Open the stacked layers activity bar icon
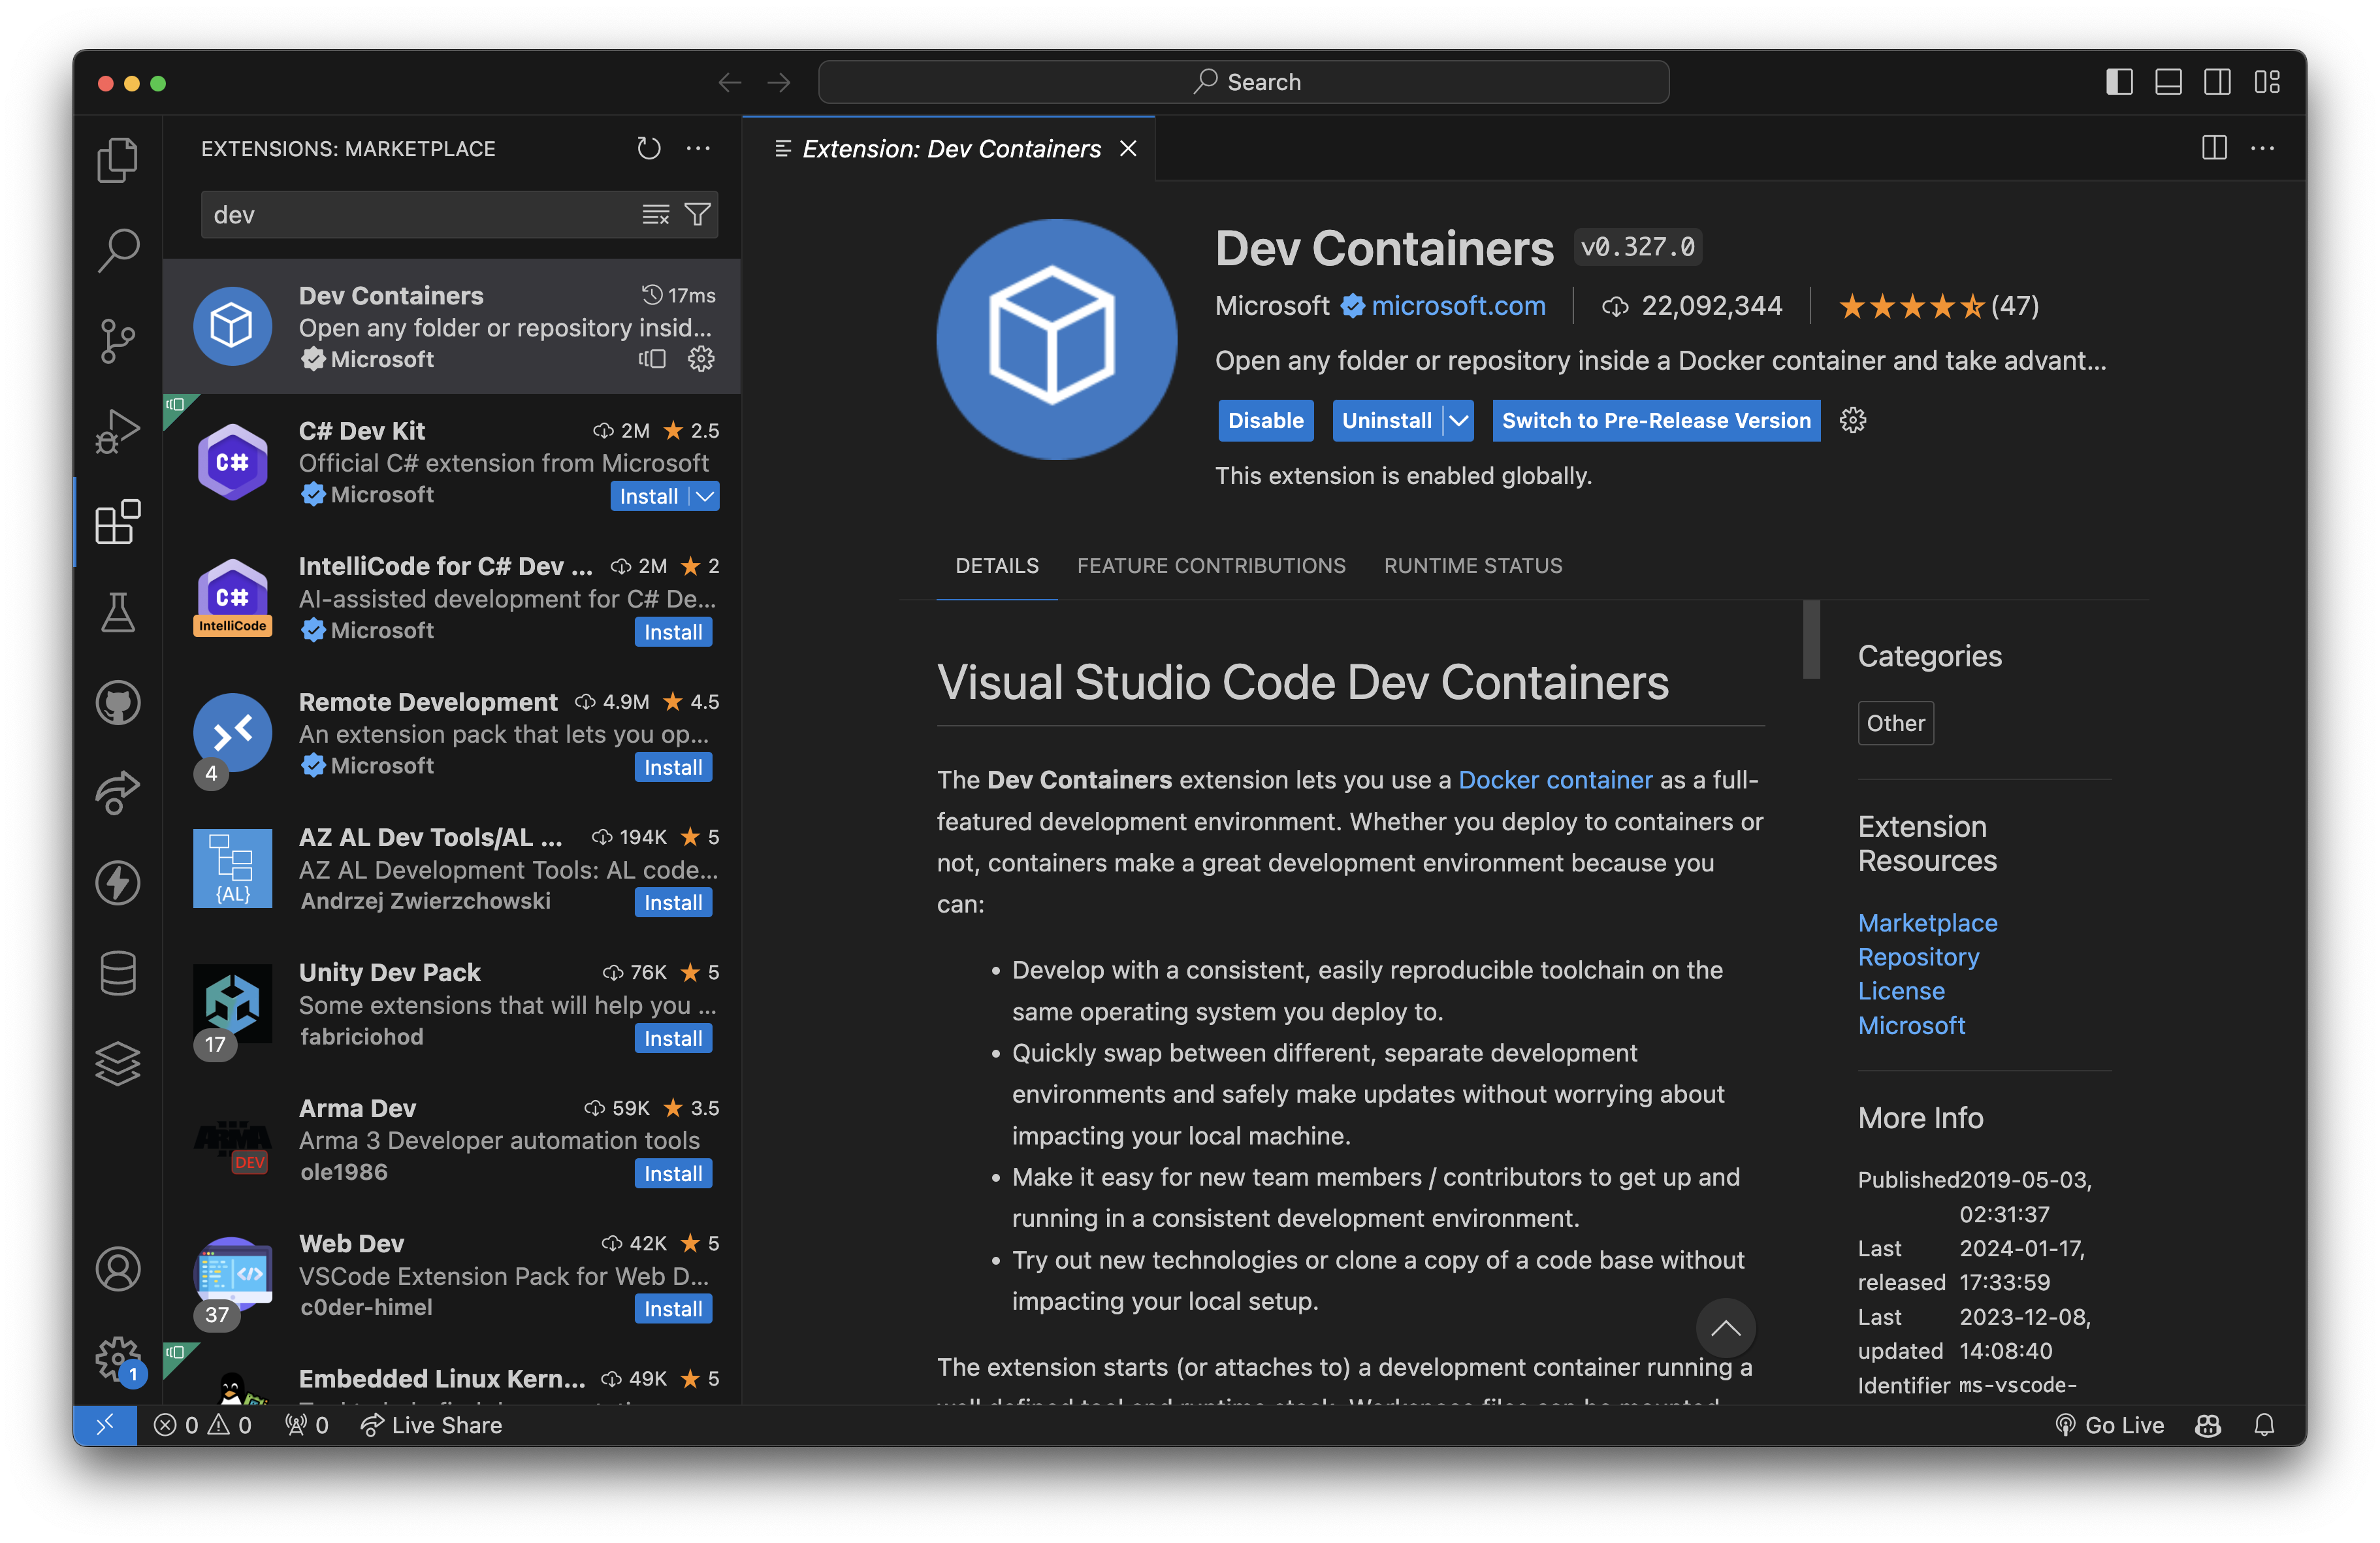Viewport: 2380px width, 1543px height. click(x=118, y=1063)
